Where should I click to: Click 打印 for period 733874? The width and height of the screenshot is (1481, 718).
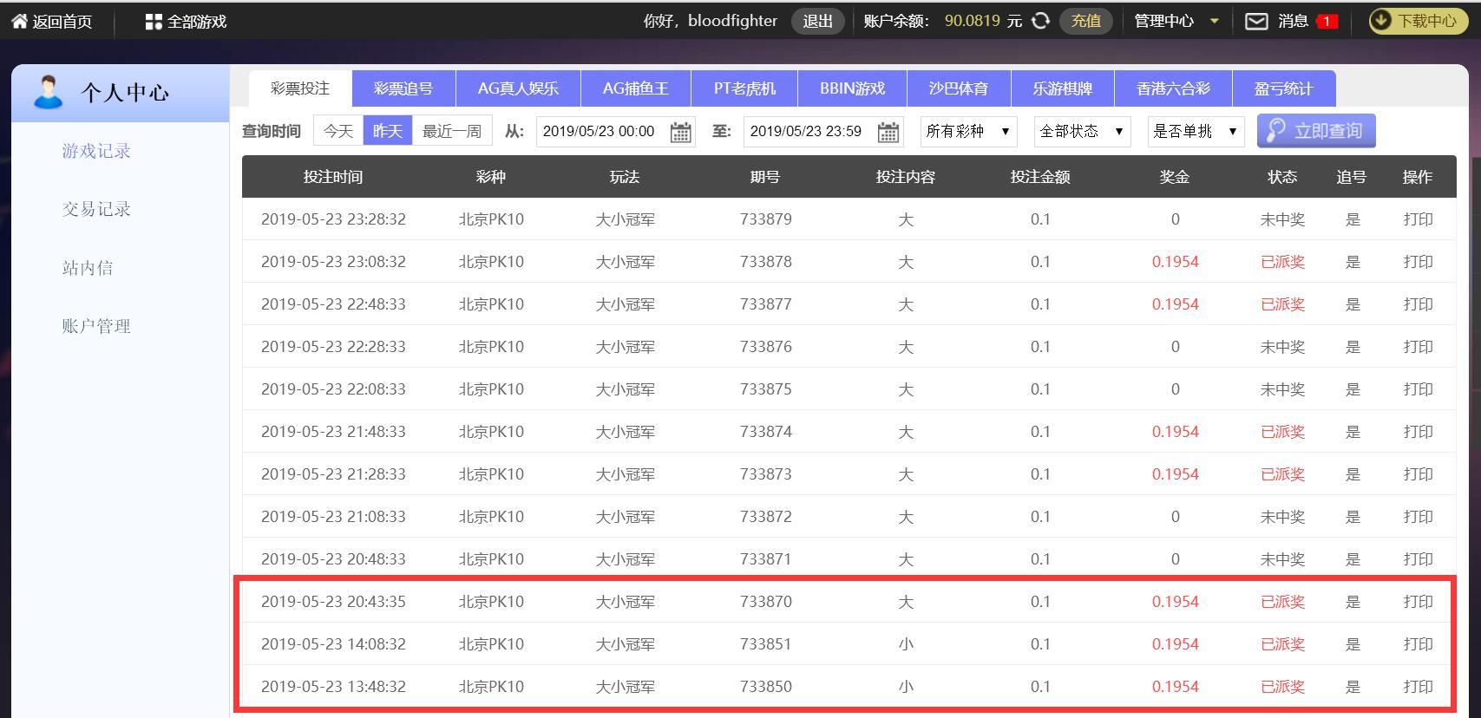1418,432
